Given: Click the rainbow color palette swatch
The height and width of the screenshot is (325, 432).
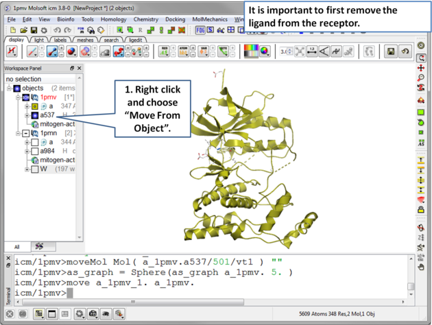Looking at the screenshot, I should coord(252,51).
